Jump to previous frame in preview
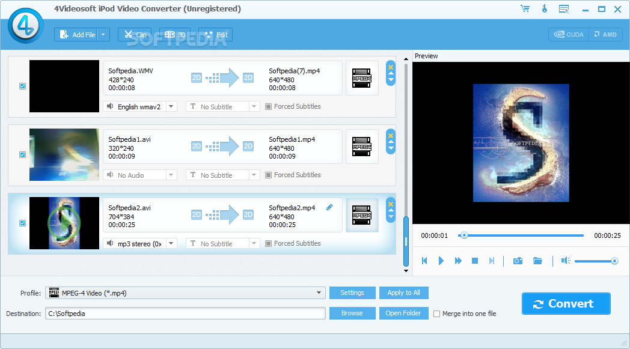This screenshot has width=630, height=349. click(x=424, y=261)
